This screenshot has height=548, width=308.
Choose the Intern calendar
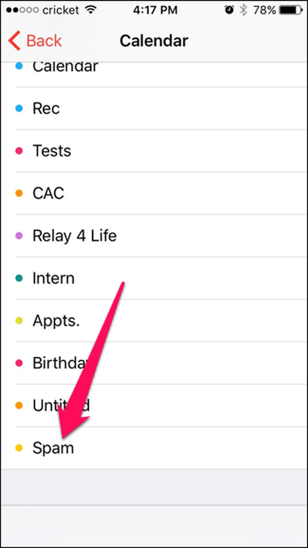tap(161, 278)
